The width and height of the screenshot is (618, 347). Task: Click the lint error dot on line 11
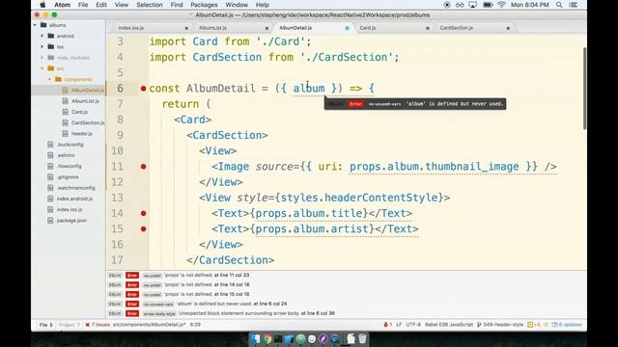(x=144, y=167)
